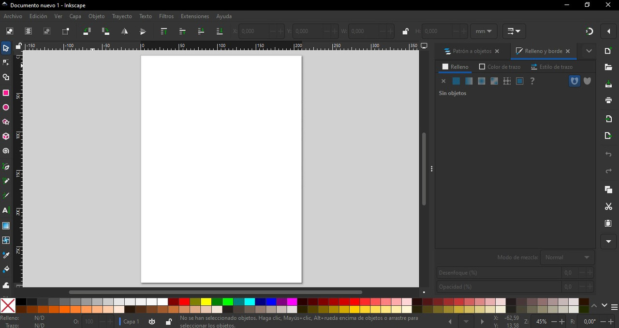Close the Relleno y borde tab
Viewport: 619px width, 328px height.
pyautogui.click(x=568, y=51)
